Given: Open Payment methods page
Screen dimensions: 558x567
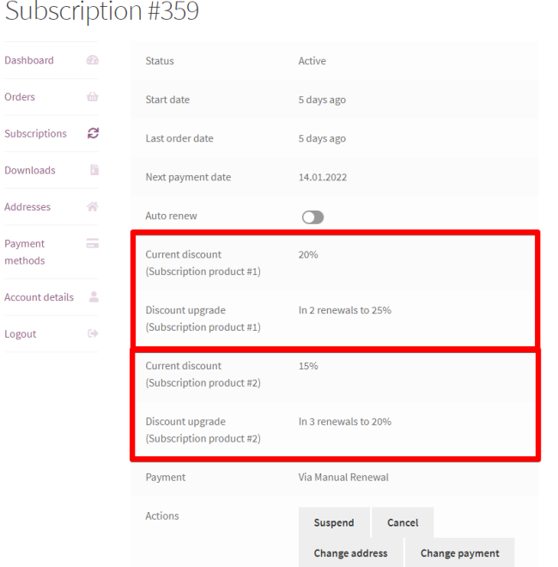Looking at the screenshot, I should [25, 252].
